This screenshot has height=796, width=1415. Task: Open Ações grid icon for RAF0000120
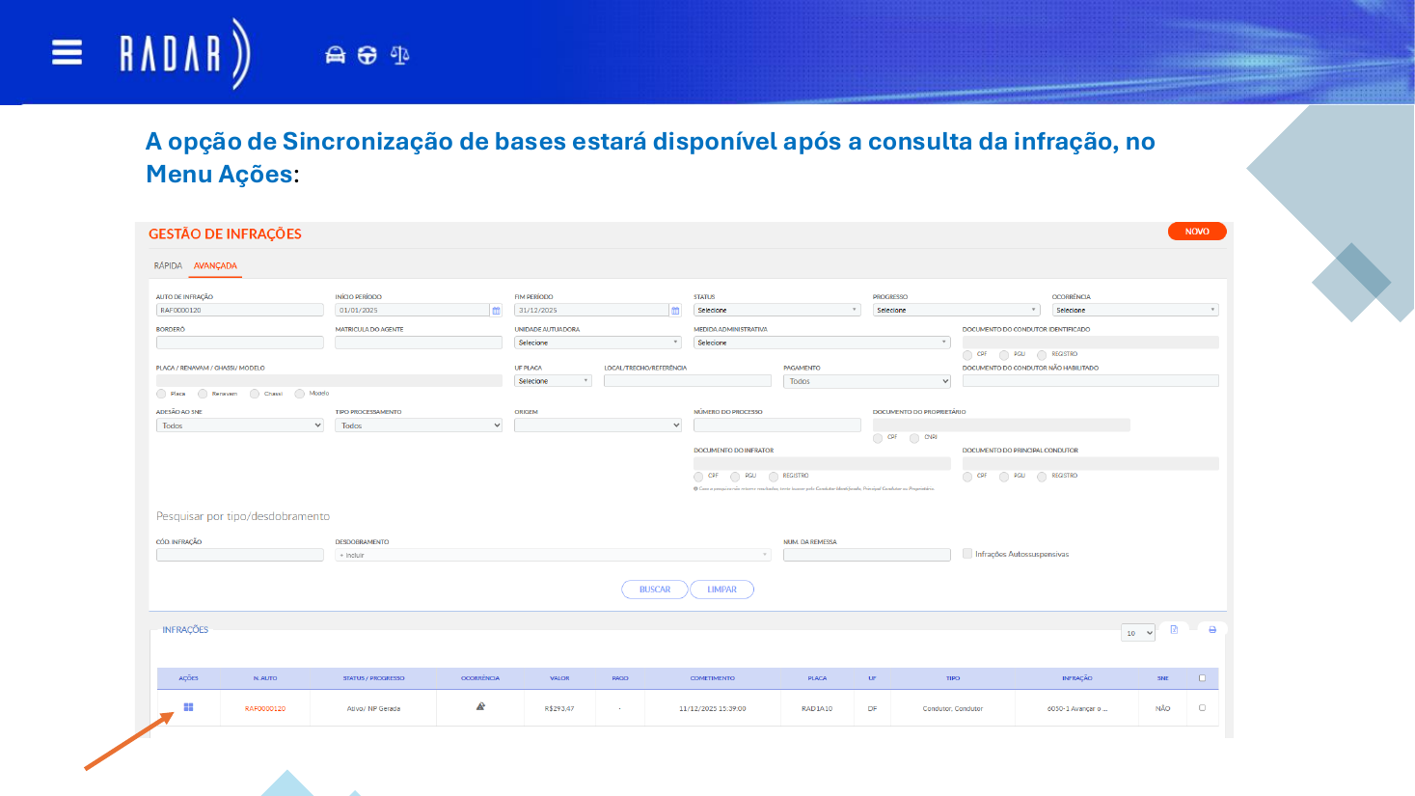189,707
